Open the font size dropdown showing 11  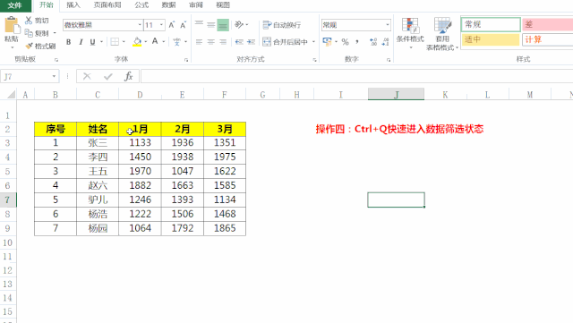[161, 25]
